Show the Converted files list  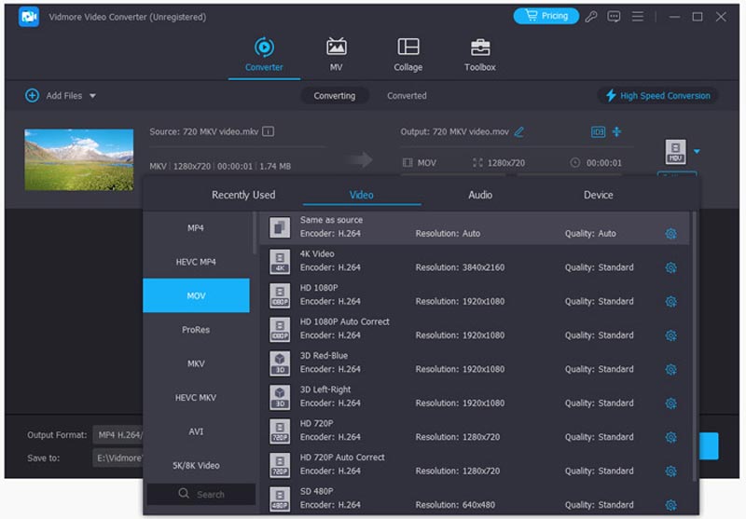[x=407, y=96]
